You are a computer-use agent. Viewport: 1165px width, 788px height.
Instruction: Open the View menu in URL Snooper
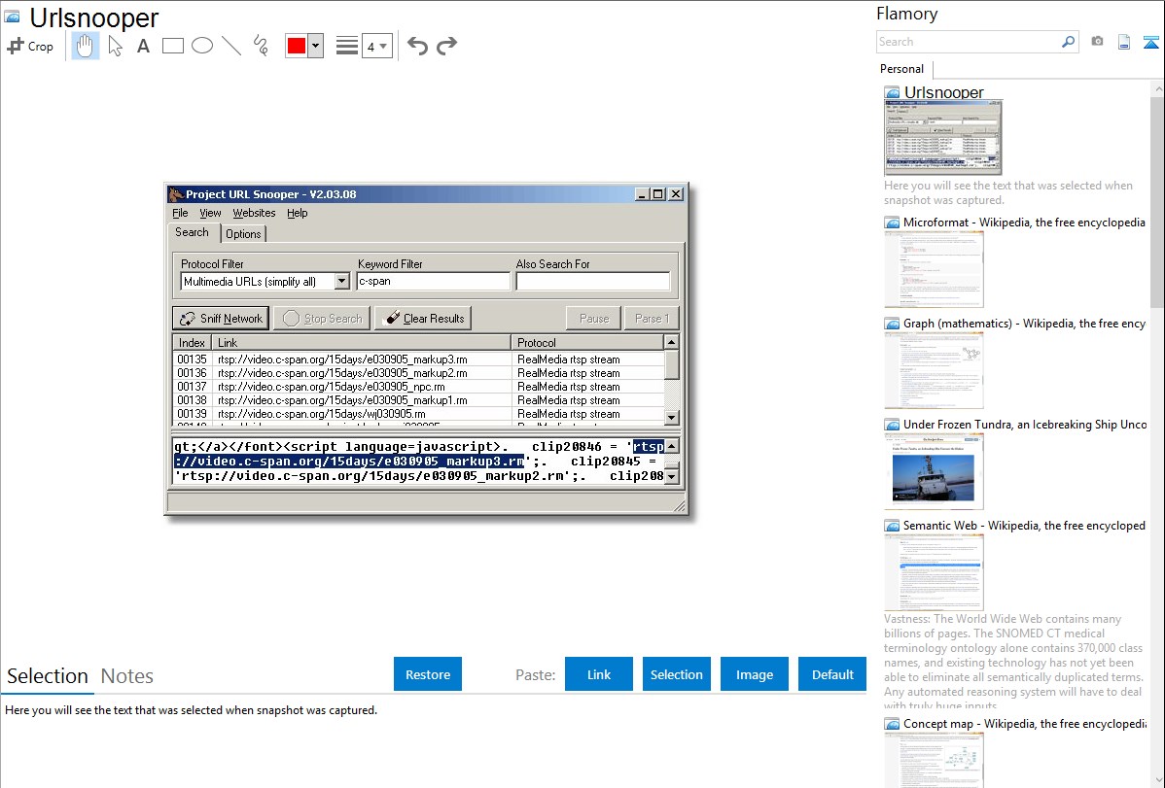(x=210, y=213)
